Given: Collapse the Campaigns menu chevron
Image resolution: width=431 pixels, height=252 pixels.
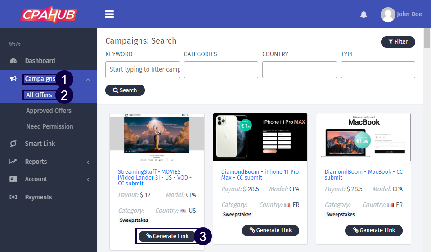Looking at the screenshot, I should 88,80.
